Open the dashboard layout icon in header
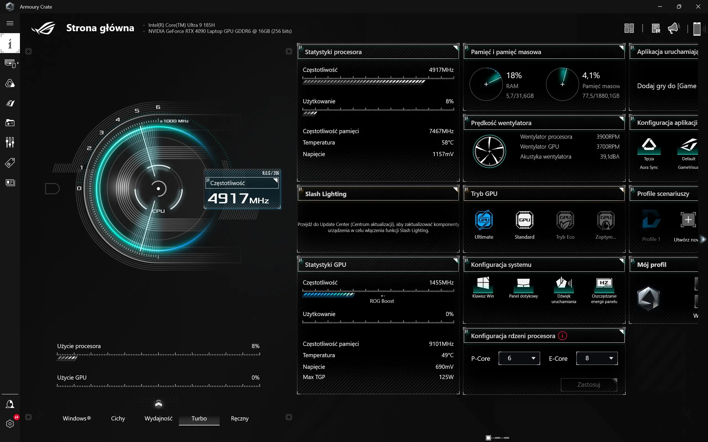 point(629,28)
